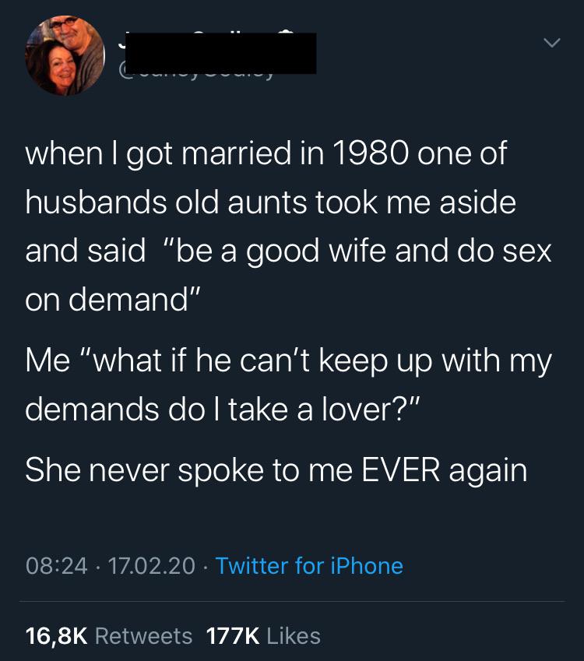View the 16,8K Retweets list
Image resolution: width=584 pixels, height=661 pixels.
(x=109, y=636)
